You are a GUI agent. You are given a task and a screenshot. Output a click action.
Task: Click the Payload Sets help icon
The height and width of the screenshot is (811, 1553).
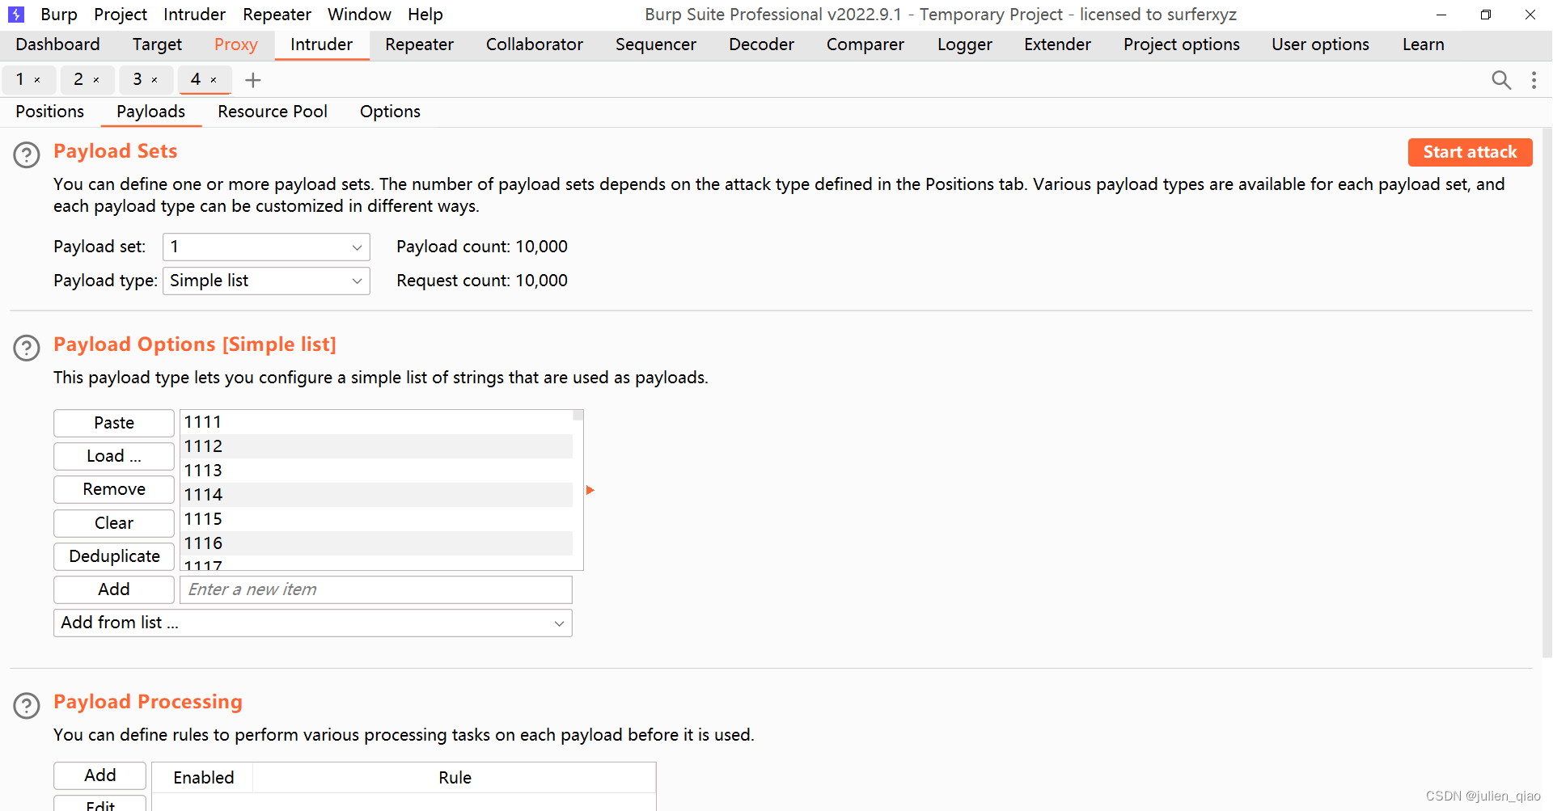(27, 154)
